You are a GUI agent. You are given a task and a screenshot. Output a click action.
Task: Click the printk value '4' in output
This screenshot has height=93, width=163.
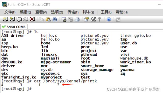(2, 85)
